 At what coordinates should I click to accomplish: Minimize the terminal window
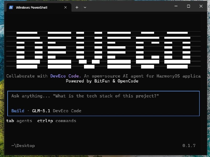176,6
